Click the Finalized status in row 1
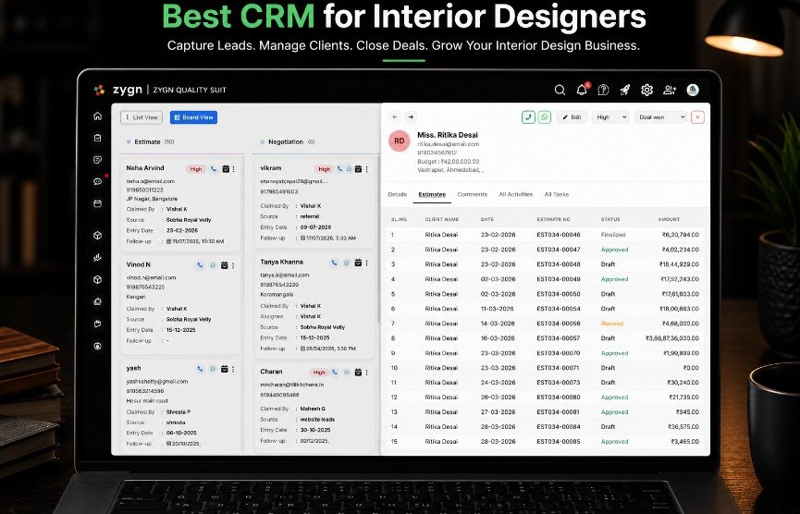Viewport: 800px width, 514px height. (x=613, y=235)
